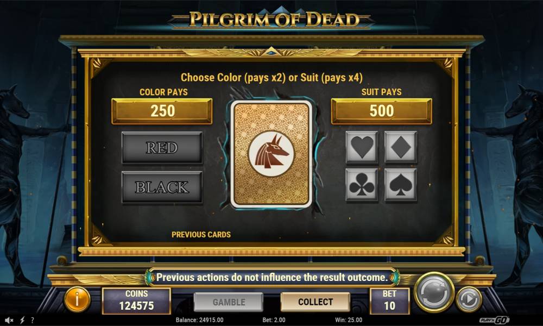Screen dimensions: 543x326
Task: Click the COINS 124575 display
Action: [x=136, y=300]
